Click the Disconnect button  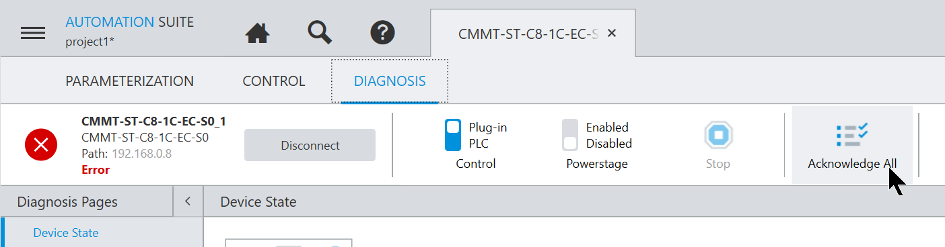(x=310, y=145)
